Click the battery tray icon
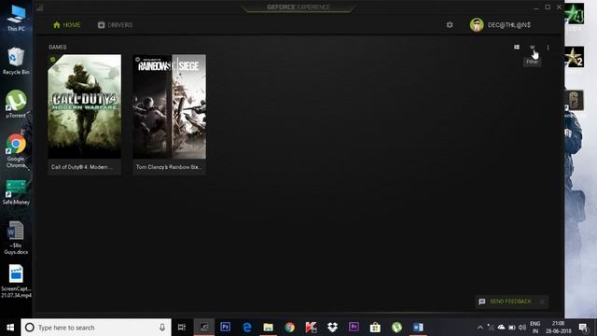Screen dimensions: 597x336 (512, 328)
